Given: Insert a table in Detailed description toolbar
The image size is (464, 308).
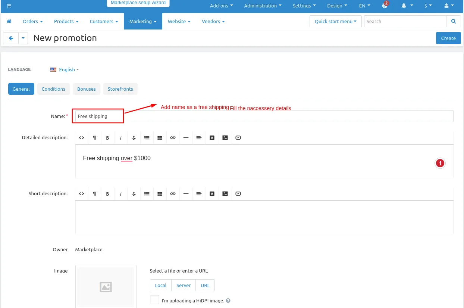Looking at the screenshot, I should coord(160,138).
